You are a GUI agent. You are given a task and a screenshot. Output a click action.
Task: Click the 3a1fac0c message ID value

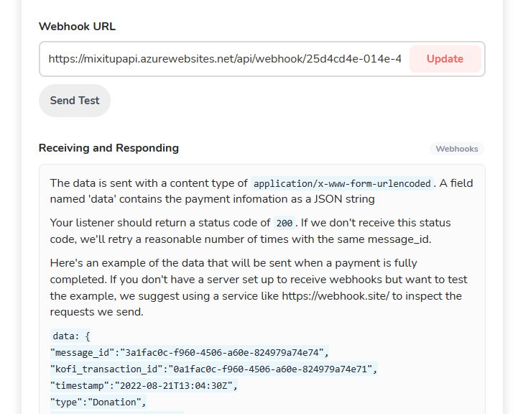point(224,352)
